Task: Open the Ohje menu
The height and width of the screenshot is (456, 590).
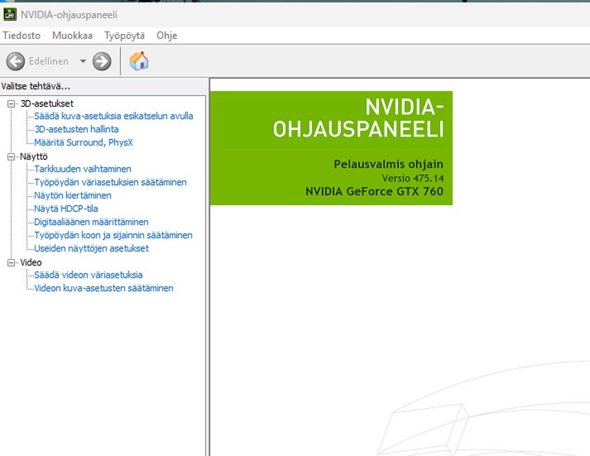Action: (x=167, y=36)
